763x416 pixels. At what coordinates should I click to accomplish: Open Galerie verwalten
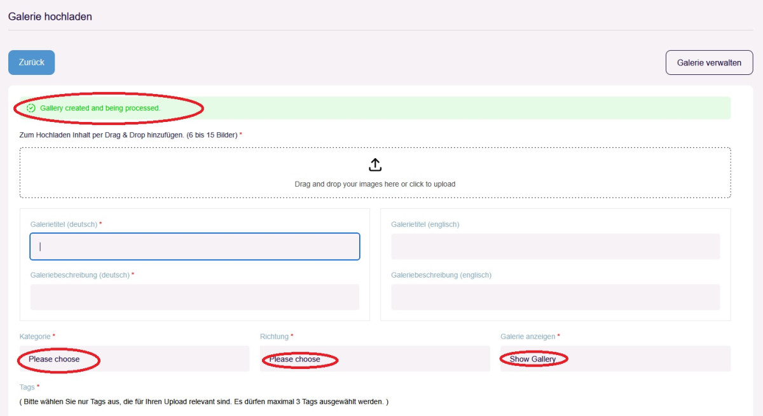click(x=709, y=63)
